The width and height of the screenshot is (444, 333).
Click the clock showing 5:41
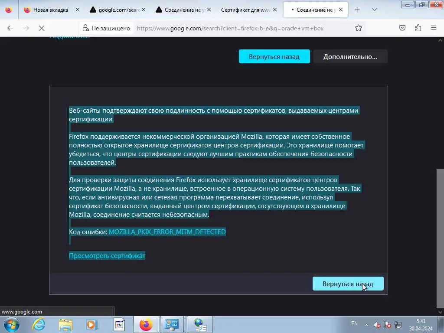[421, 321]
